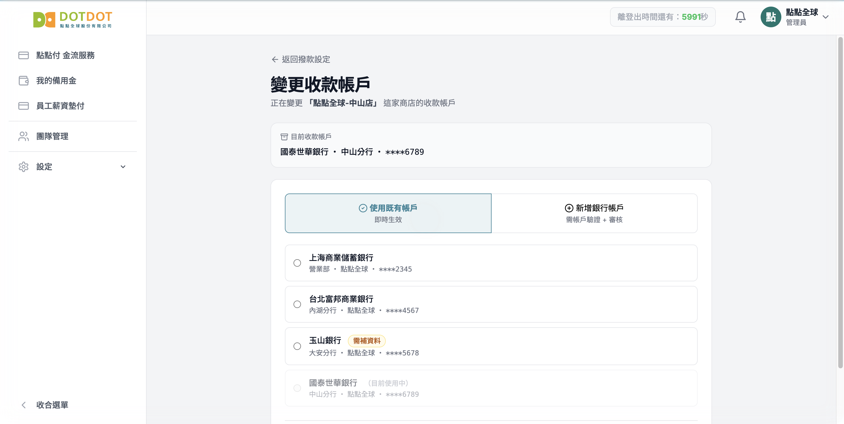Open 點點付 金流服務 card icon

(x=24, y=55)
